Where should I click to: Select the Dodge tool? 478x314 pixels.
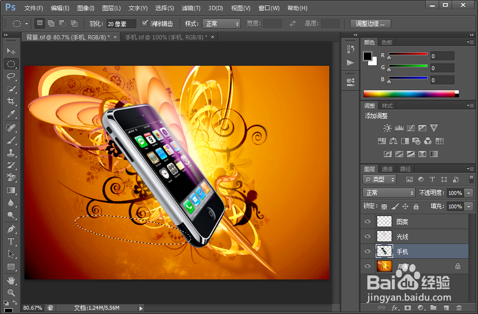tap(11, 215)
